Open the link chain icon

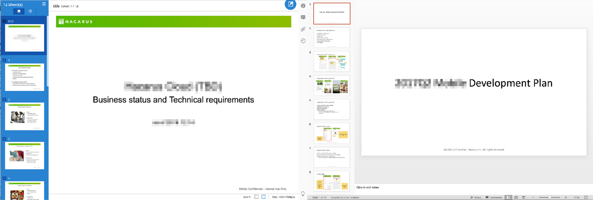[303, 29]
